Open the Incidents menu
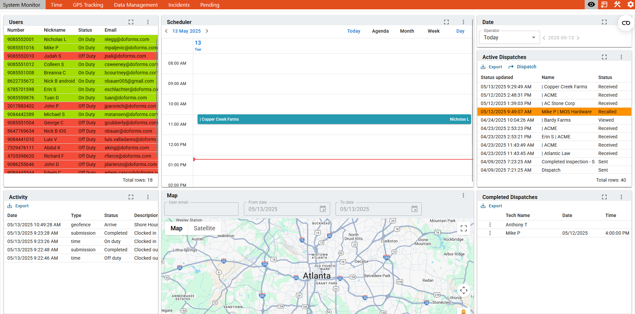Viewport: 635px width, 314px height. pos(179,5)
